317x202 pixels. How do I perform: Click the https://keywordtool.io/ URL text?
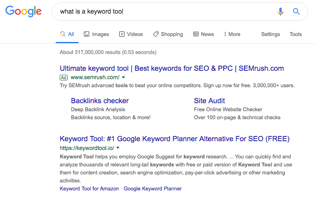click(x=87, y=148)
